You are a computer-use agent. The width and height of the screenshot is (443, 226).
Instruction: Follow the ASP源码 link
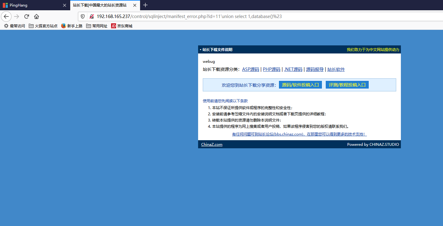(x=251, y=69)
